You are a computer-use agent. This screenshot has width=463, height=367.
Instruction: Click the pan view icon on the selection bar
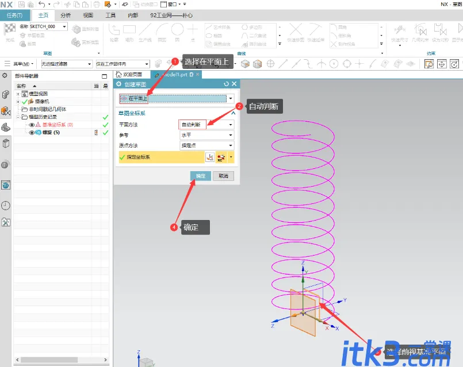pyautogui.click(x=442, y=64)
